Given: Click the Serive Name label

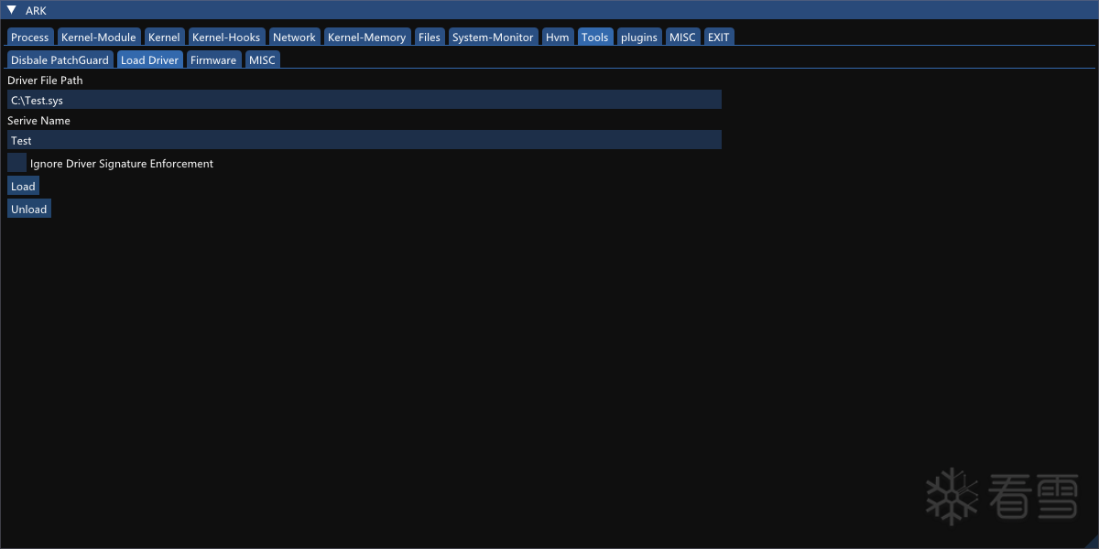Looking at the screenshot, I should tap(39, 121).
